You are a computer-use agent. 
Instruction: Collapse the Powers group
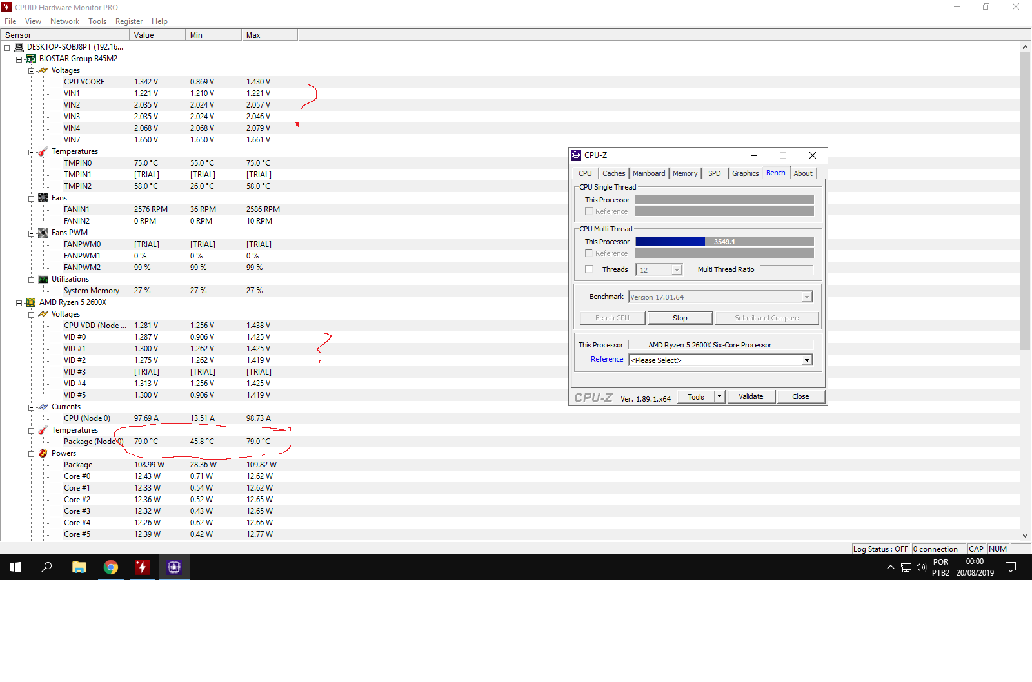click(x=31, y=454)
